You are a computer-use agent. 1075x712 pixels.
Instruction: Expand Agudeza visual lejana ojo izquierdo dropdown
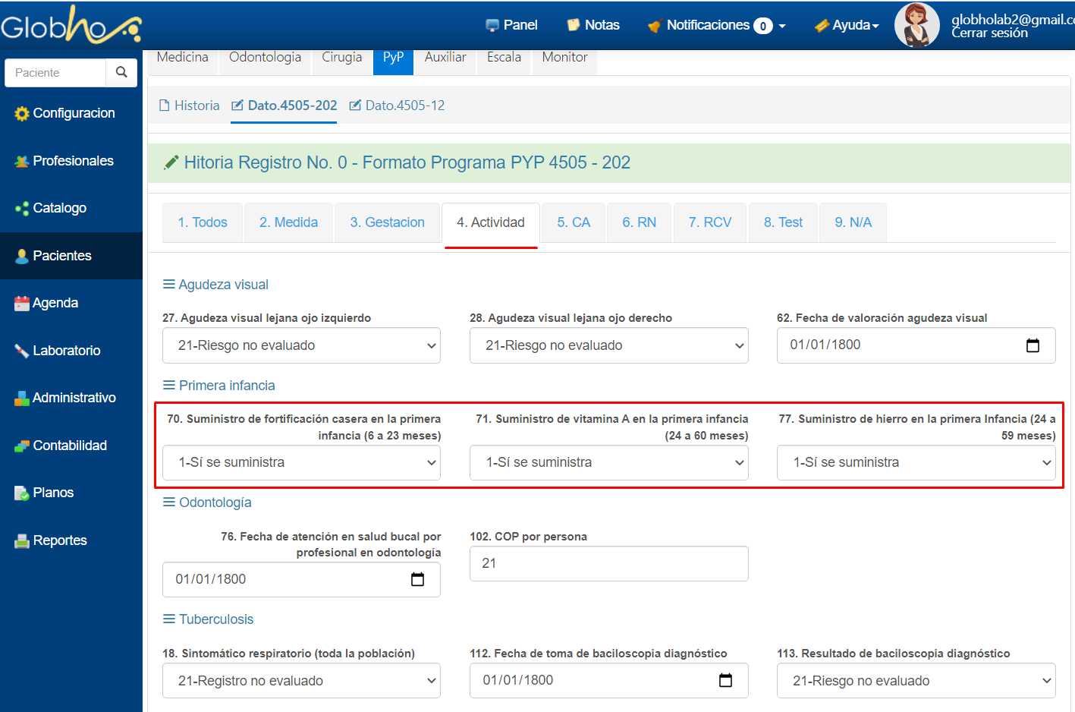301,345
